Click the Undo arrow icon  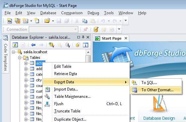[103, 21]
